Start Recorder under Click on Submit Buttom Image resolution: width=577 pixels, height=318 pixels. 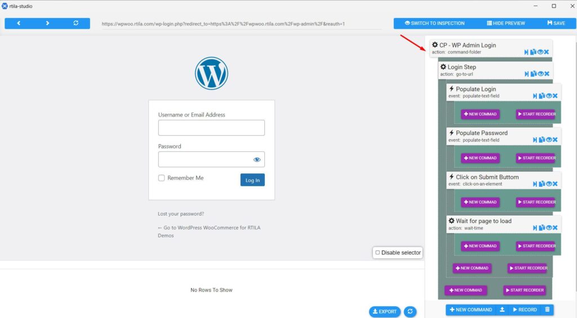point(536,202)
